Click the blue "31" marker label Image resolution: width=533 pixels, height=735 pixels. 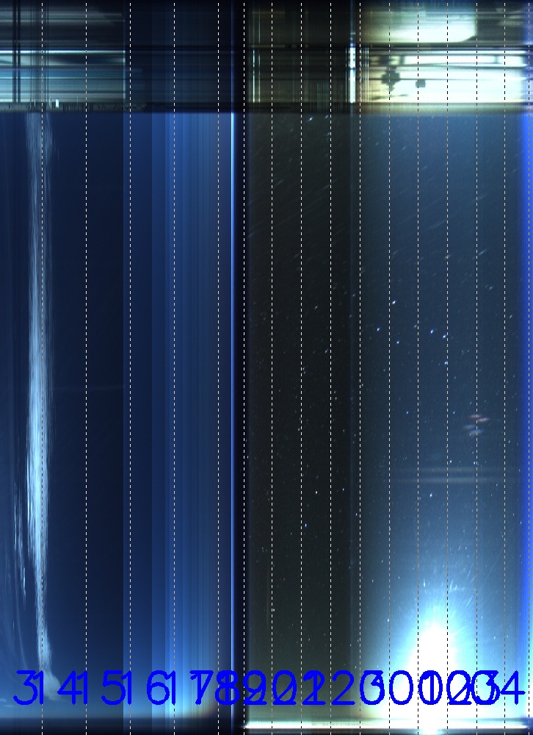point(26,689)
